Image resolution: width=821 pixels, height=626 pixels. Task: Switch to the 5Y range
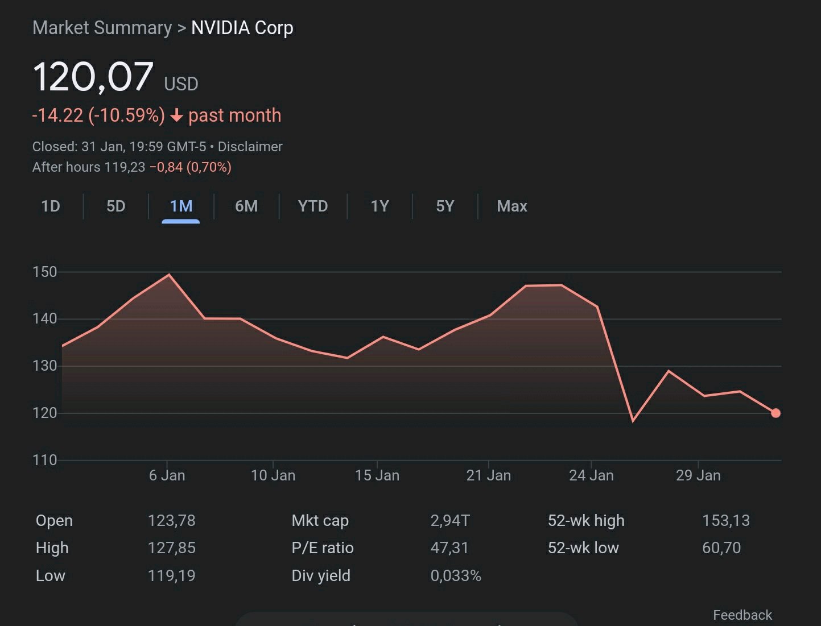click(445, 206)
